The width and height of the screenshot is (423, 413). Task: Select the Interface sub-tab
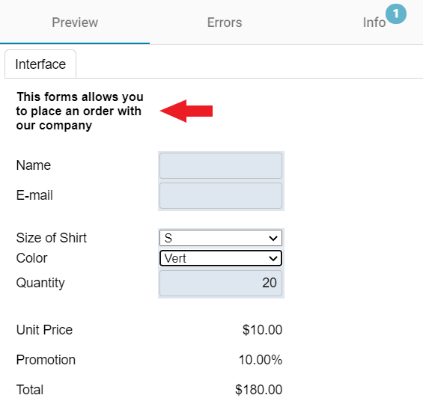tap(40, 64)
